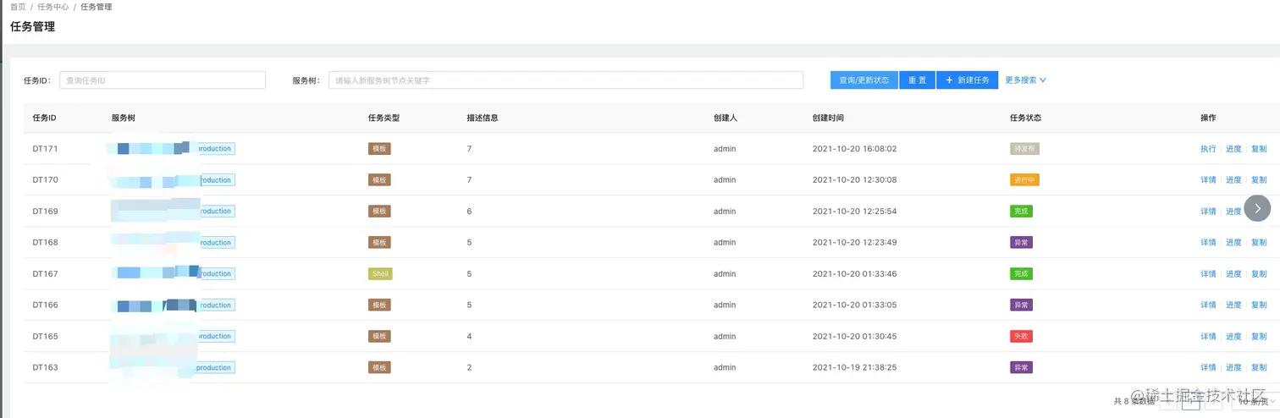View 进度 for task DT163

(x=1233, y=368)
